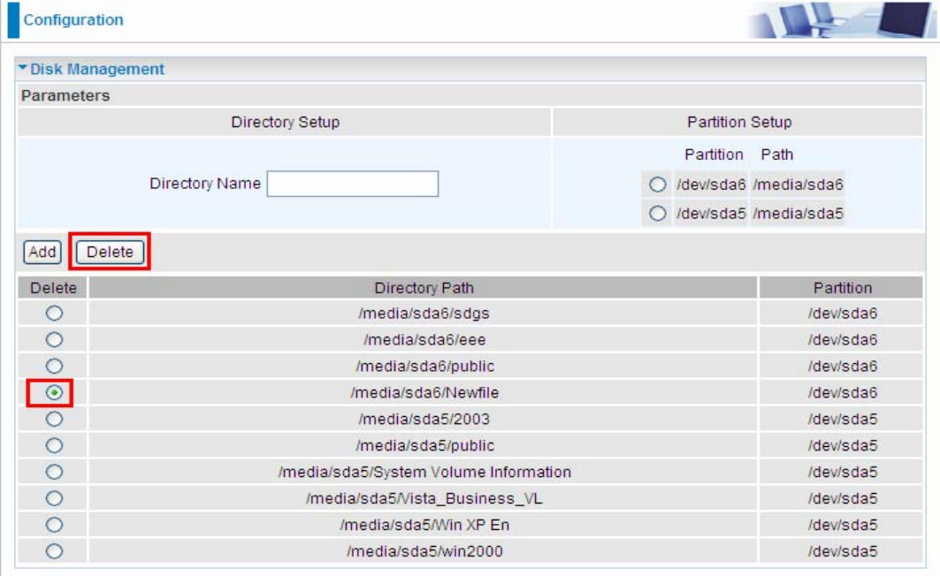Select delete radio for /media/sda6/sdgs

[55, 314]
